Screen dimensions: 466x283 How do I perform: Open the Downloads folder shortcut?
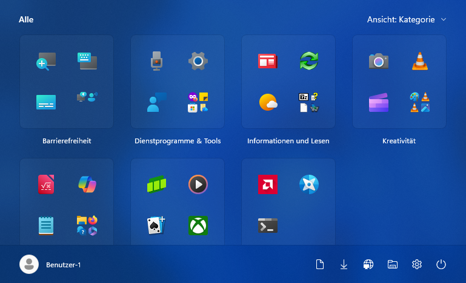pyautogui.click(x=344, y=264)
